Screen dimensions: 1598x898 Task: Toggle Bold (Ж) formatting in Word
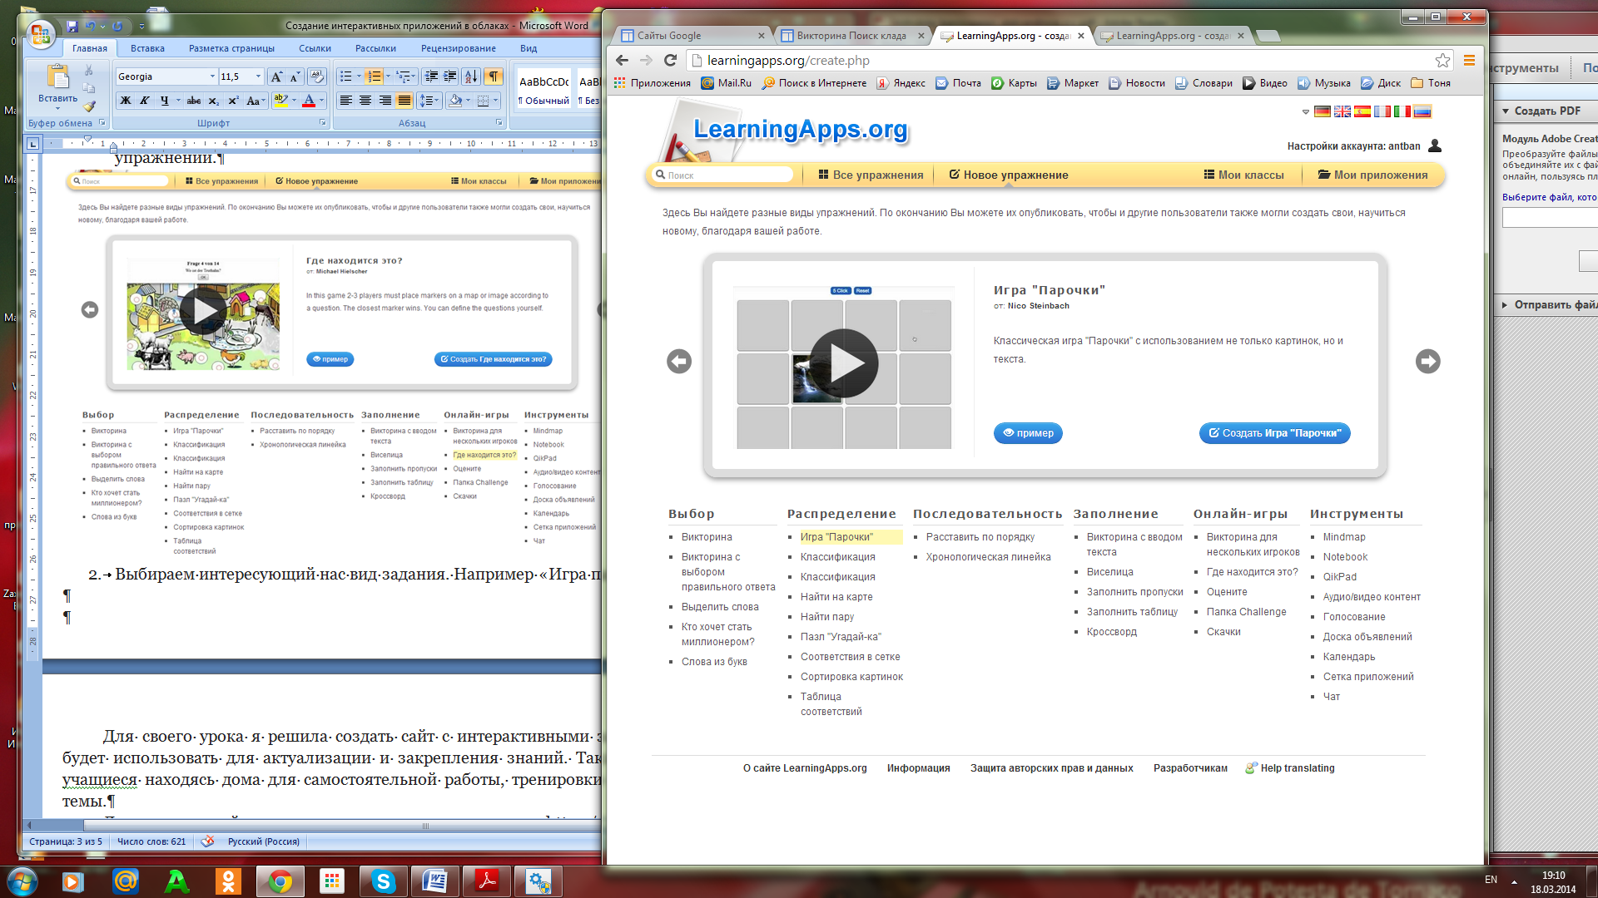(126, 101)
